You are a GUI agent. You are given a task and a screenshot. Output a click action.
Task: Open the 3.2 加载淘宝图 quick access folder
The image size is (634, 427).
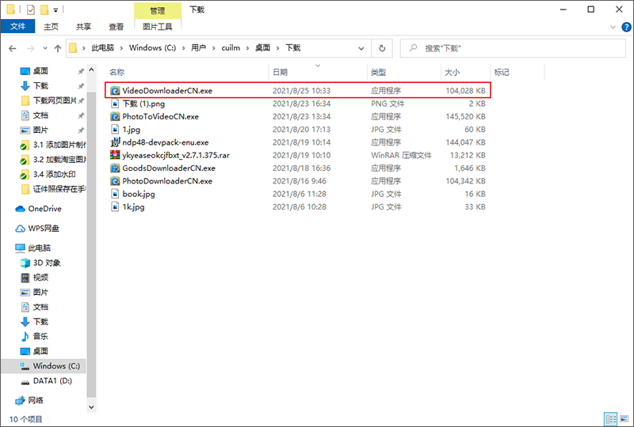[x=52, y=160]
